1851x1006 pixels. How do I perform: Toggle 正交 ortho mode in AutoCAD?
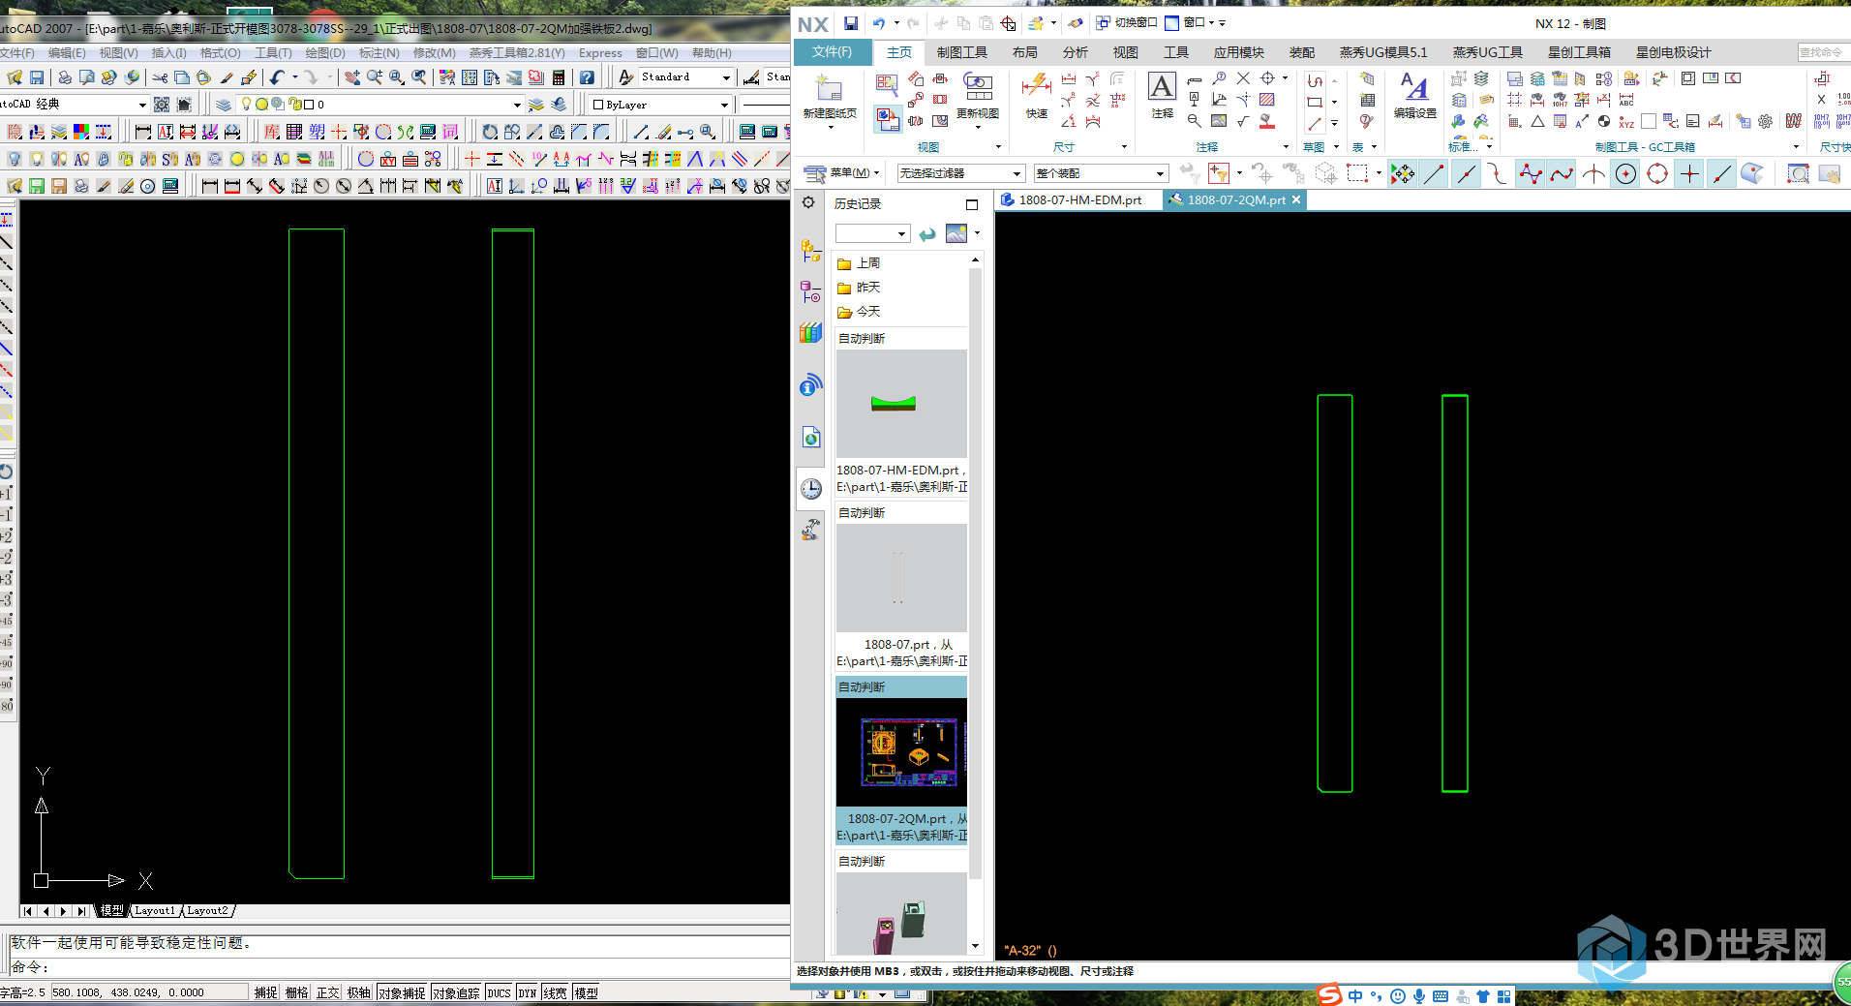[x=328, y=992]
